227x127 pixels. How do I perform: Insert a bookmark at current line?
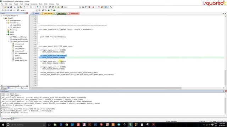pyautogui.click(x=38, y=7)
